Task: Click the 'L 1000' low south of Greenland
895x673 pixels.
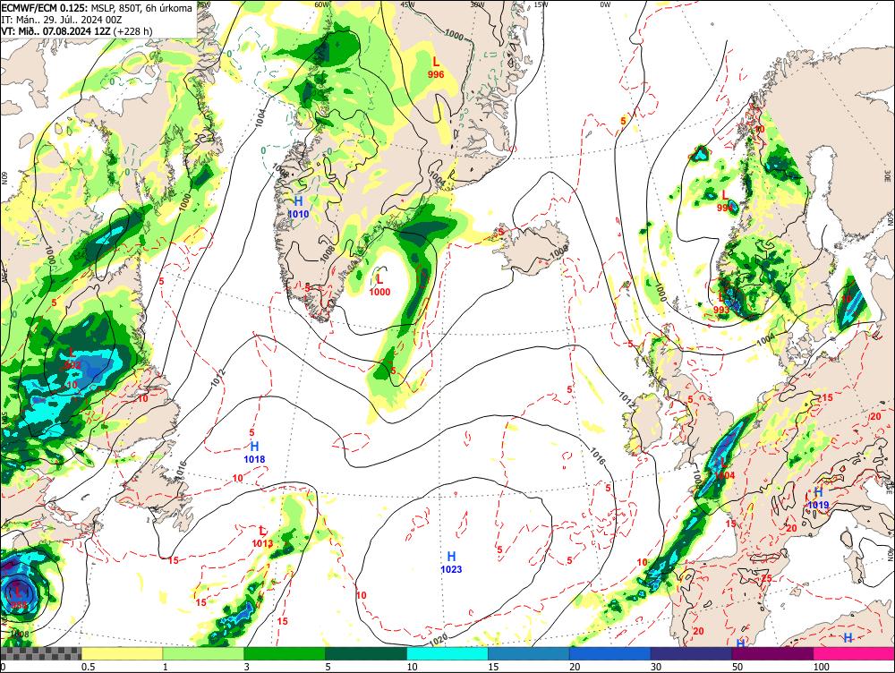Action: [x=379, y=285]
